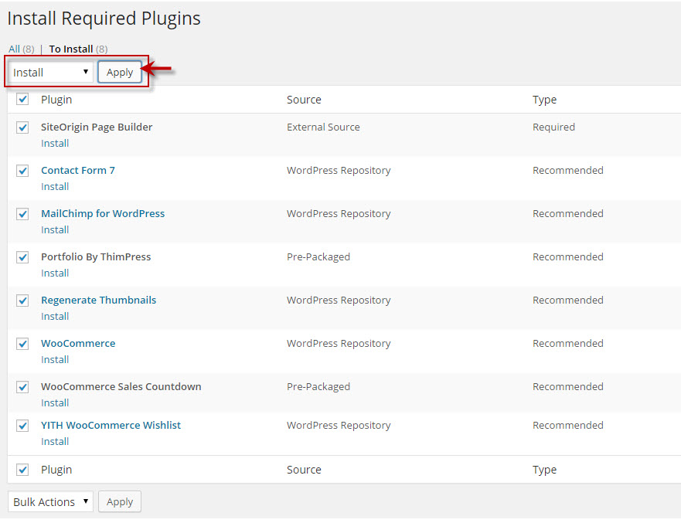This screenshot has width=681, height=523.
Task: Switch to the To Install (8) filter
Action: 78,49
